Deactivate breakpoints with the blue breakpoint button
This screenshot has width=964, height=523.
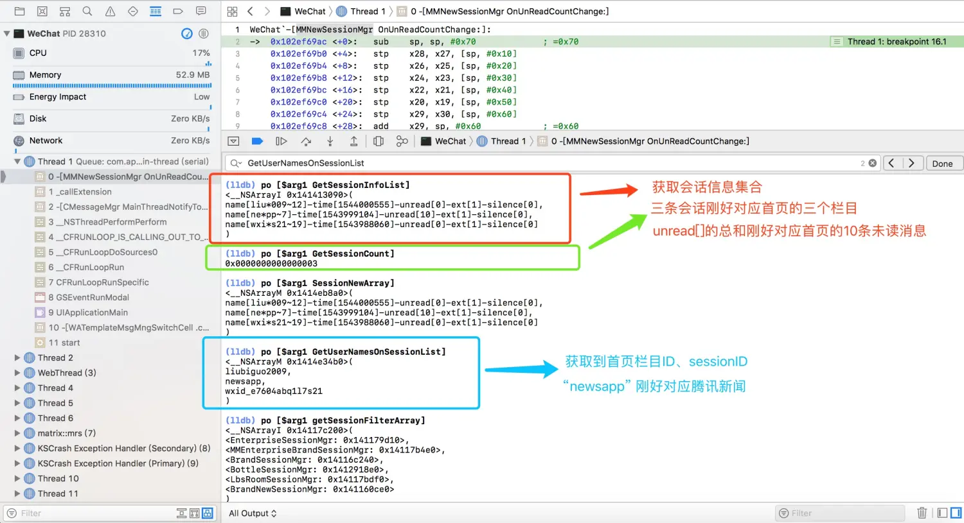click(257, 141)
